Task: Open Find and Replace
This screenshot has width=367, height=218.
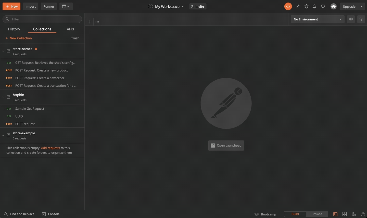Action: 19,214
